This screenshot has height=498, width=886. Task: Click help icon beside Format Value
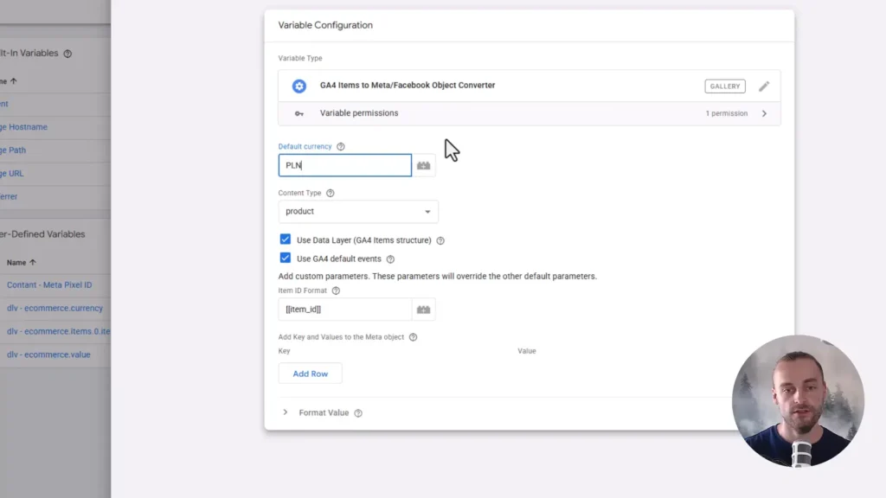pos(358,413)
